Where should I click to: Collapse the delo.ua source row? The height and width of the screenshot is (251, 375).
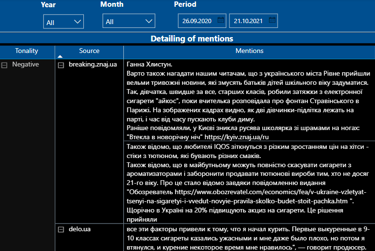point(61,229)
